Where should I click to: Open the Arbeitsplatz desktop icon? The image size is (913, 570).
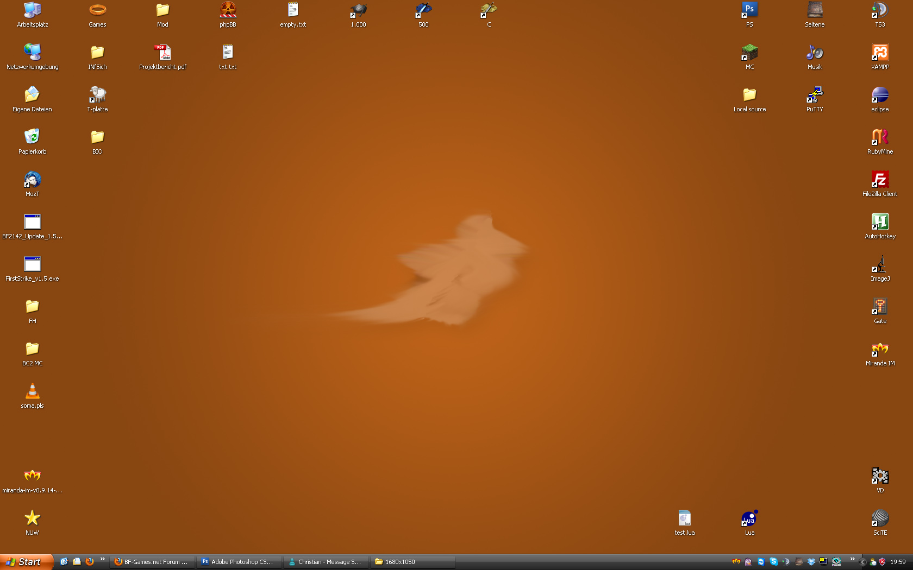pyautogui.click(x=33, y=14)
